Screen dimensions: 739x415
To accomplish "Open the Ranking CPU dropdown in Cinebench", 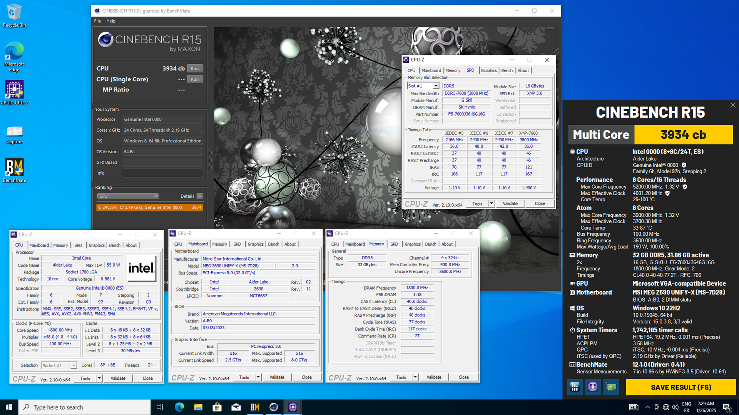I will (x=128, y=196).
